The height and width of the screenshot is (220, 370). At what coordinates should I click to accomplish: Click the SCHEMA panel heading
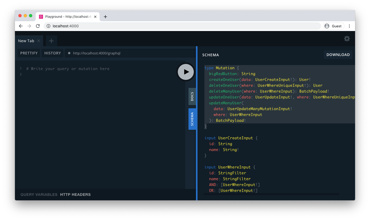pyautogui.click(x=211, y=55)
